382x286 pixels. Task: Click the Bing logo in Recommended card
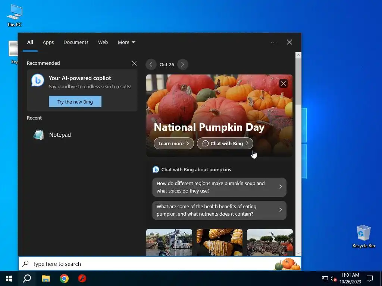click(38, 80)
